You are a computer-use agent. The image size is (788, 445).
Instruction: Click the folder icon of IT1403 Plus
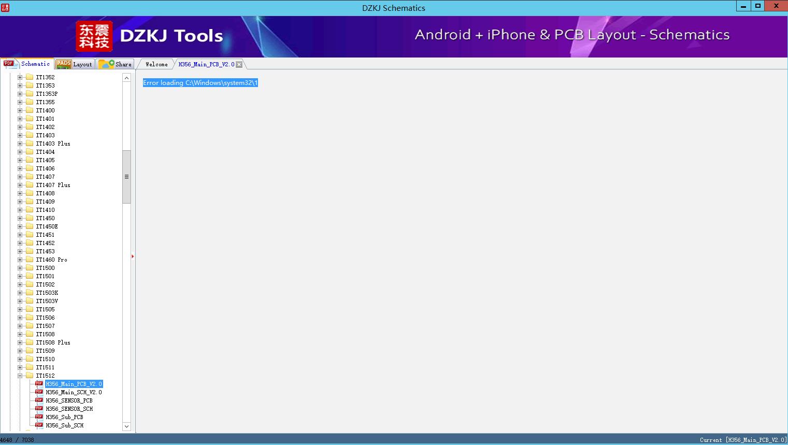30,143
